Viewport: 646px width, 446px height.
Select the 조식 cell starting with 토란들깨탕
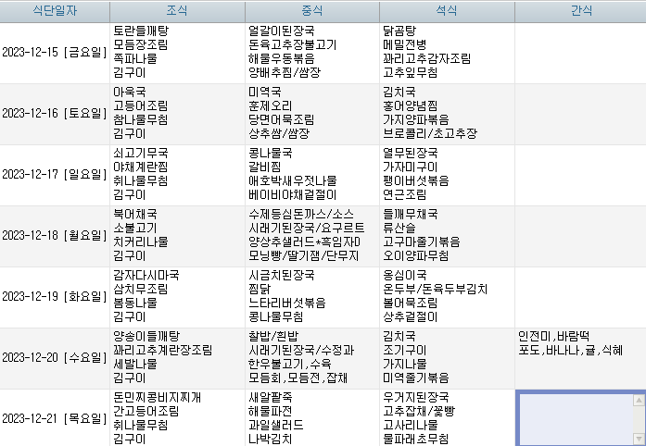pyautogui.click(x=177, y=51)
